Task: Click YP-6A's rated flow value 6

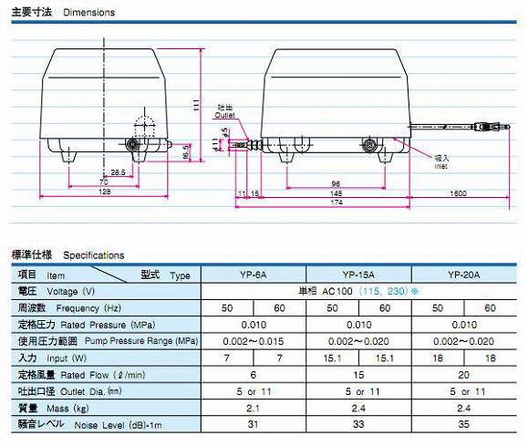Action: click(254, 375)
